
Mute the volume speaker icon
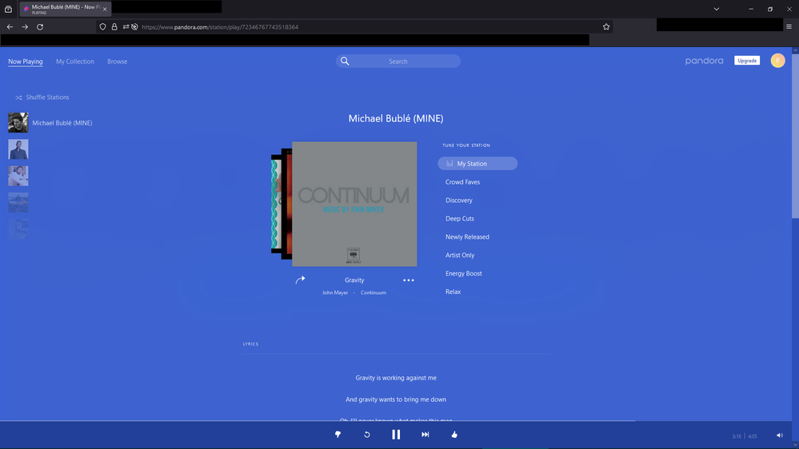(779, 435)
